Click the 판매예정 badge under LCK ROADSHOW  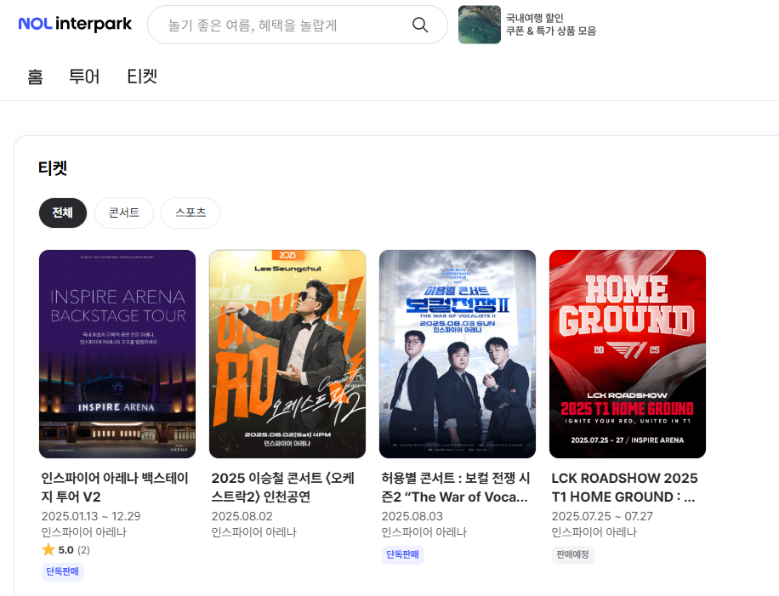pyautogui.click(x=573, y=554)
